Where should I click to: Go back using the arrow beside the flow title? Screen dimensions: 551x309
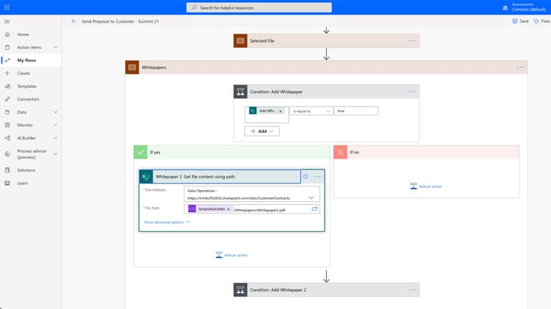(x=73, y=21)
